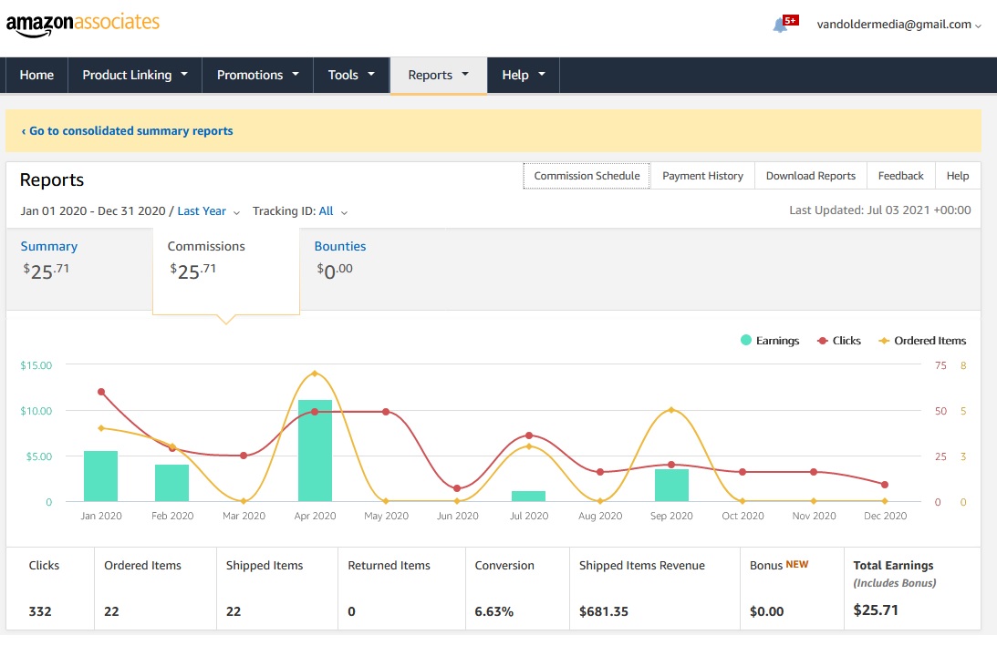Open the Tracking ID All dropdown
The image size is (997, 666).
pyautogui.click(x=333, y=211)
